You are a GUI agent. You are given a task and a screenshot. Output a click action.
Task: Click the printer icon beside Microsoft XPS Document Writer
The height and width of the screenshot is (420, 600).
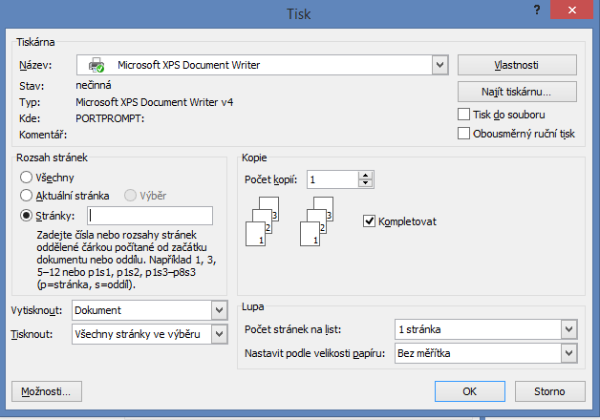click(x=96, y=65)
